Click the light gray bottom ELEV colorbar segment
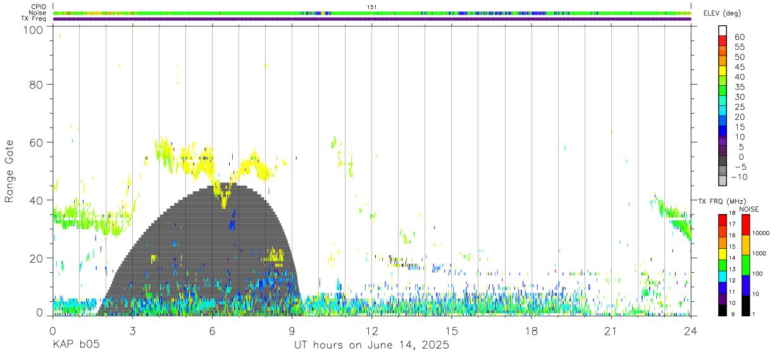The height and width of the screenshot is (358, 777). 723,181
